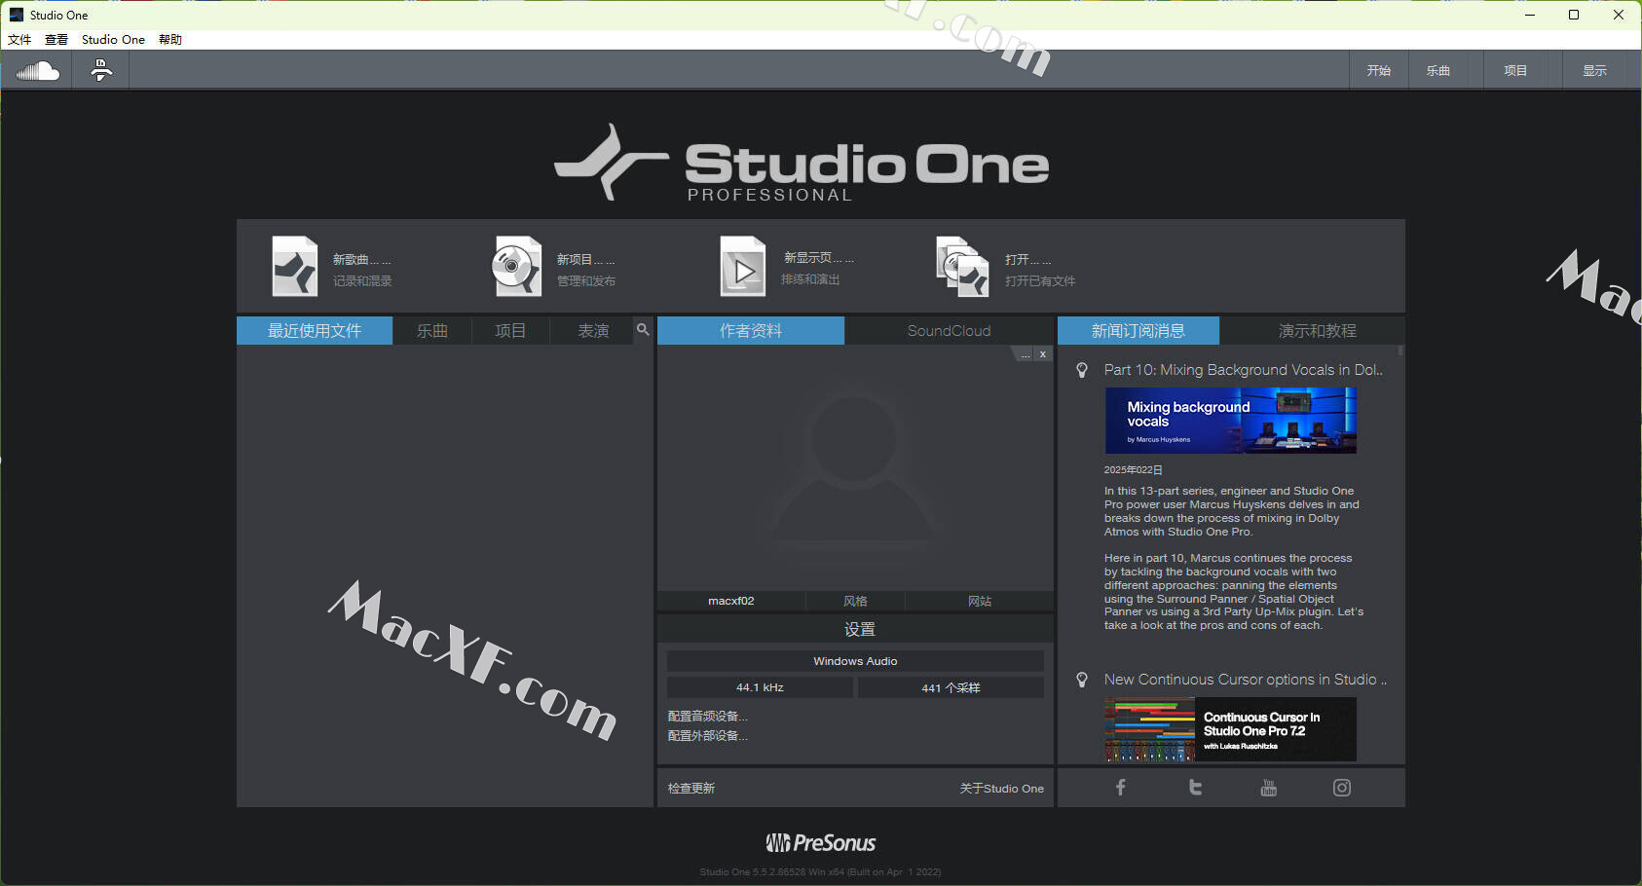The image size is (1642, 886).
Task: Click the 打开 label text
Action: pos(1027,260)
